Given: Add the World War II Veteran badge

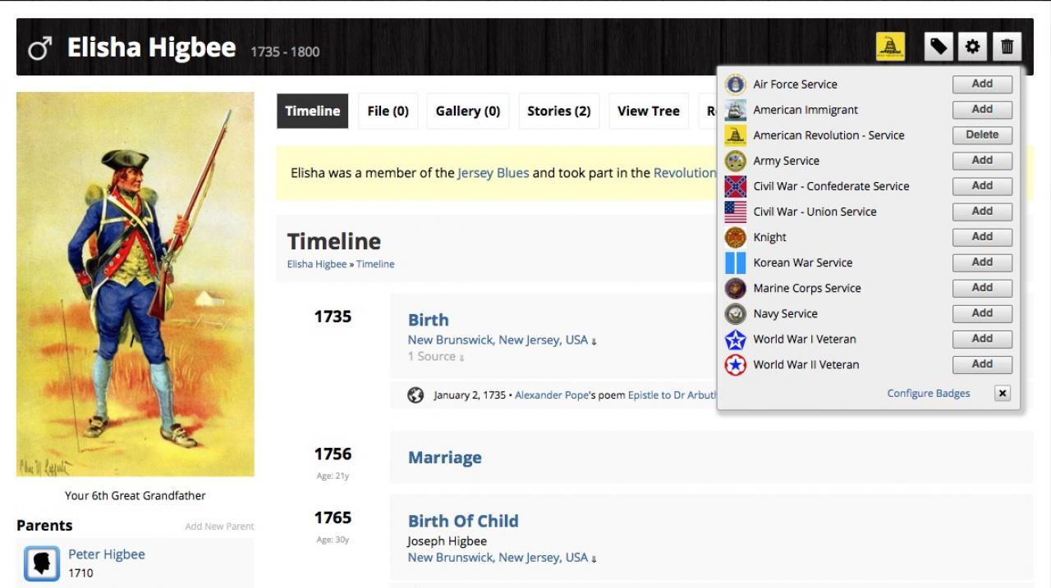Looking at the screenshot, I should point(982,363).
